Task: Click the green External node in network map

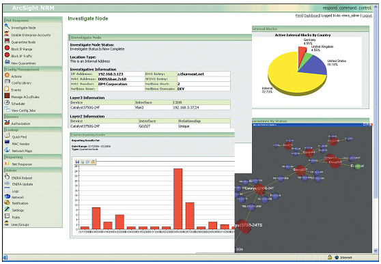Action: [357, 166]
